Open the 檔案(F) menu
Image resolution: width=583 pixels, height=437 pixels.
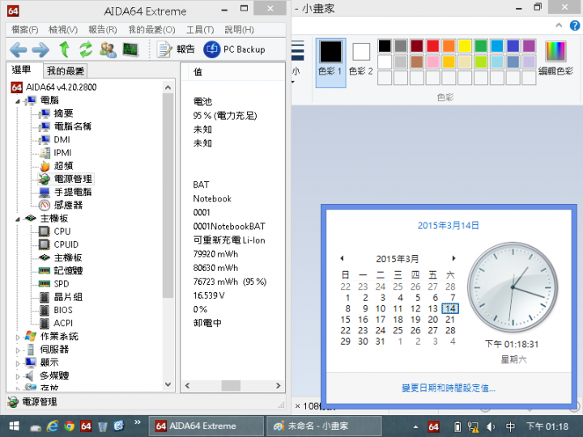(x=25, y=30)
